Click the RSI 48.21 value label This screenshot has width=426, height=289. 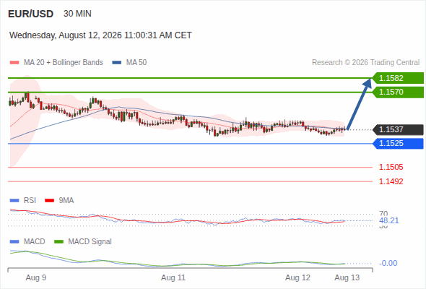click(389, 220)
